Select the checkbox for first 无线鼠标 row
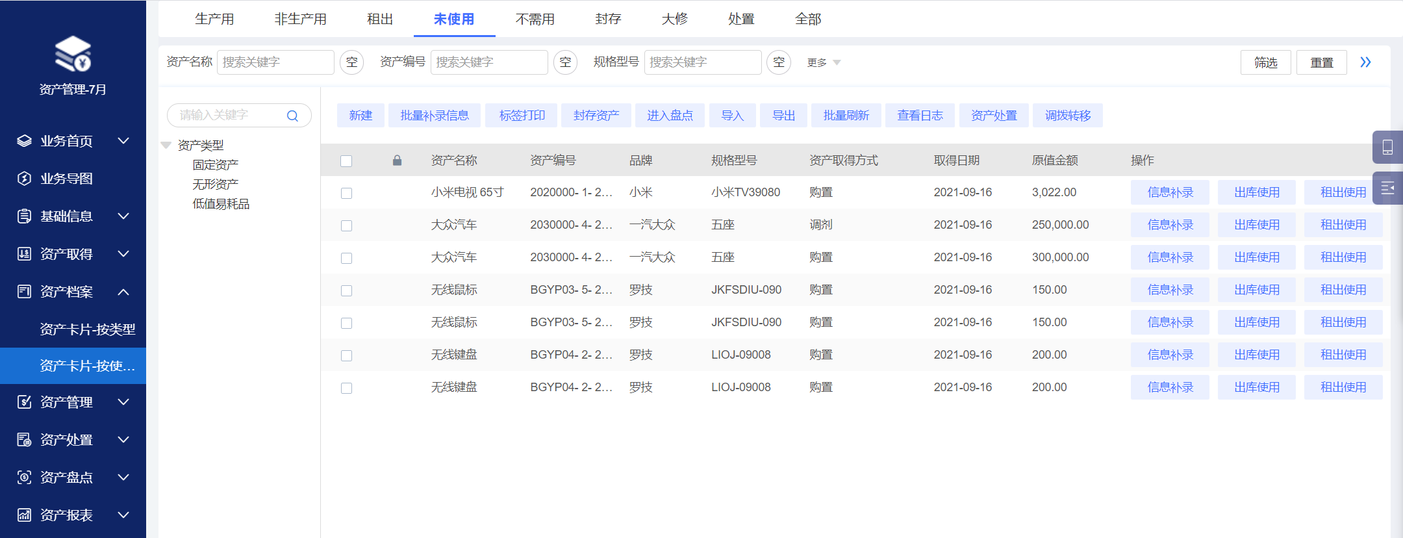Viewport: 1403px width, 538px height. coord(346,290)
